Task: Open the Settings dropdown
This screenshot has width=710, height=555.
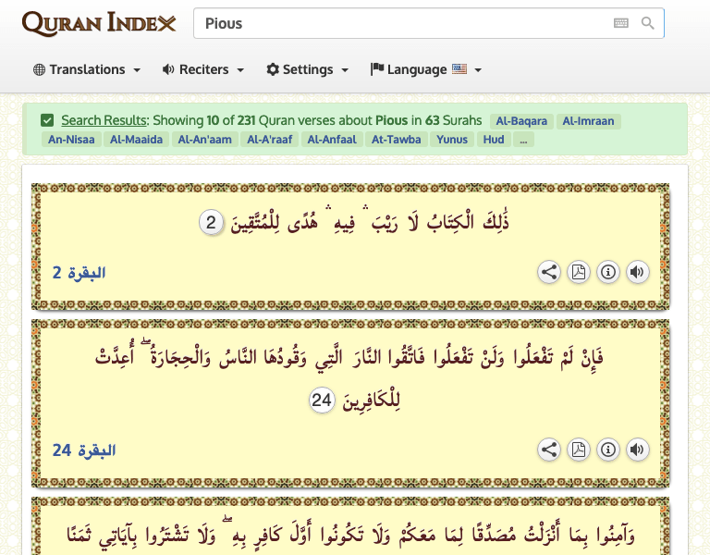Action: tap(308, 69)
